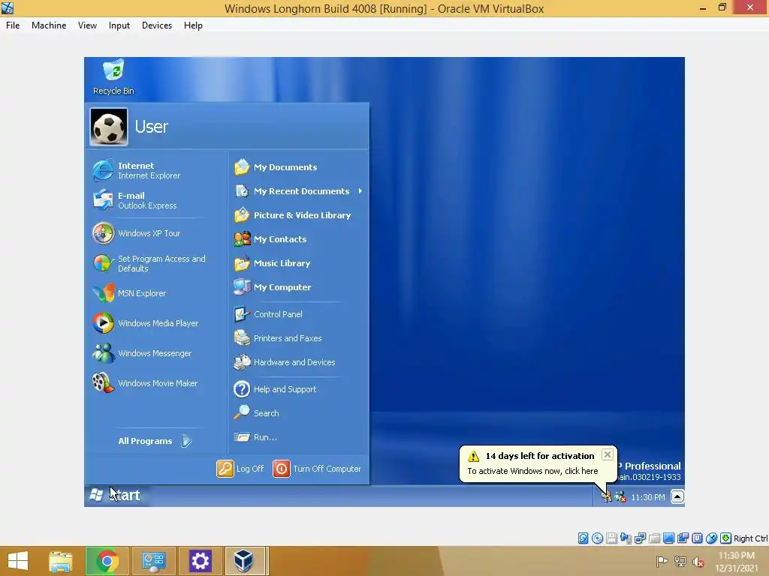
Task: Close the activation balloon notification
Action: pyautogui.click(x=607, y=455)
